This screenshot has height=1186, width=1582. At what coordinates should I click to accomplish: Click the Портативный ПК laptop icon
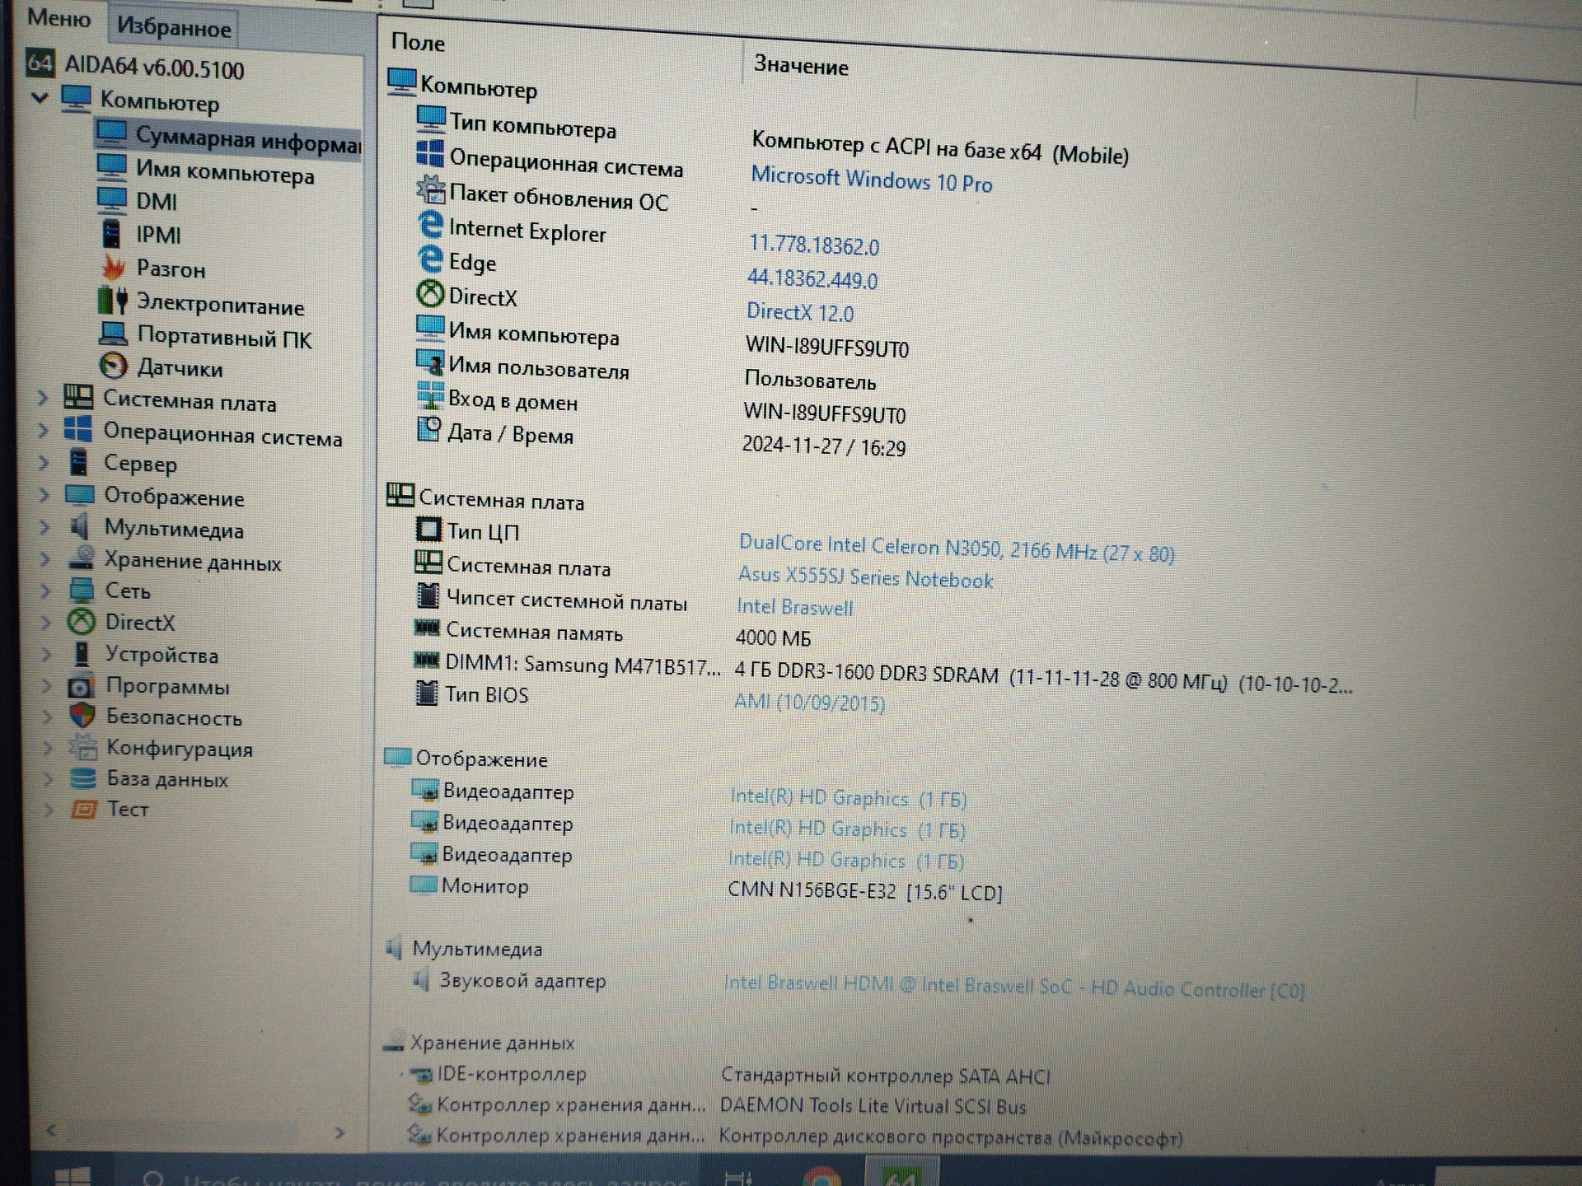113,334
